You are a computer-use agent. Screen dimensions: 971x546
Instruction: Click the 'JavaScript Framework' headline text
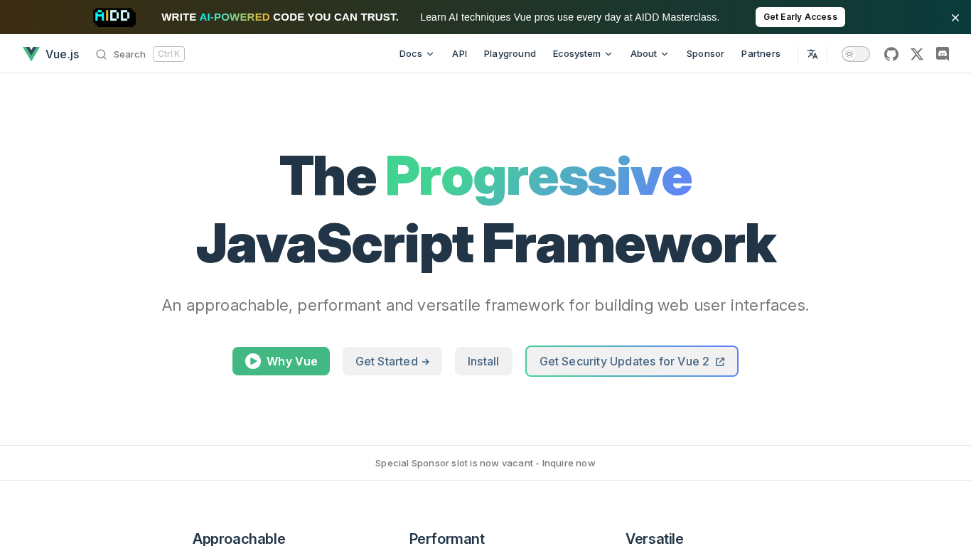pyautogui.click(x=485, y=244)
